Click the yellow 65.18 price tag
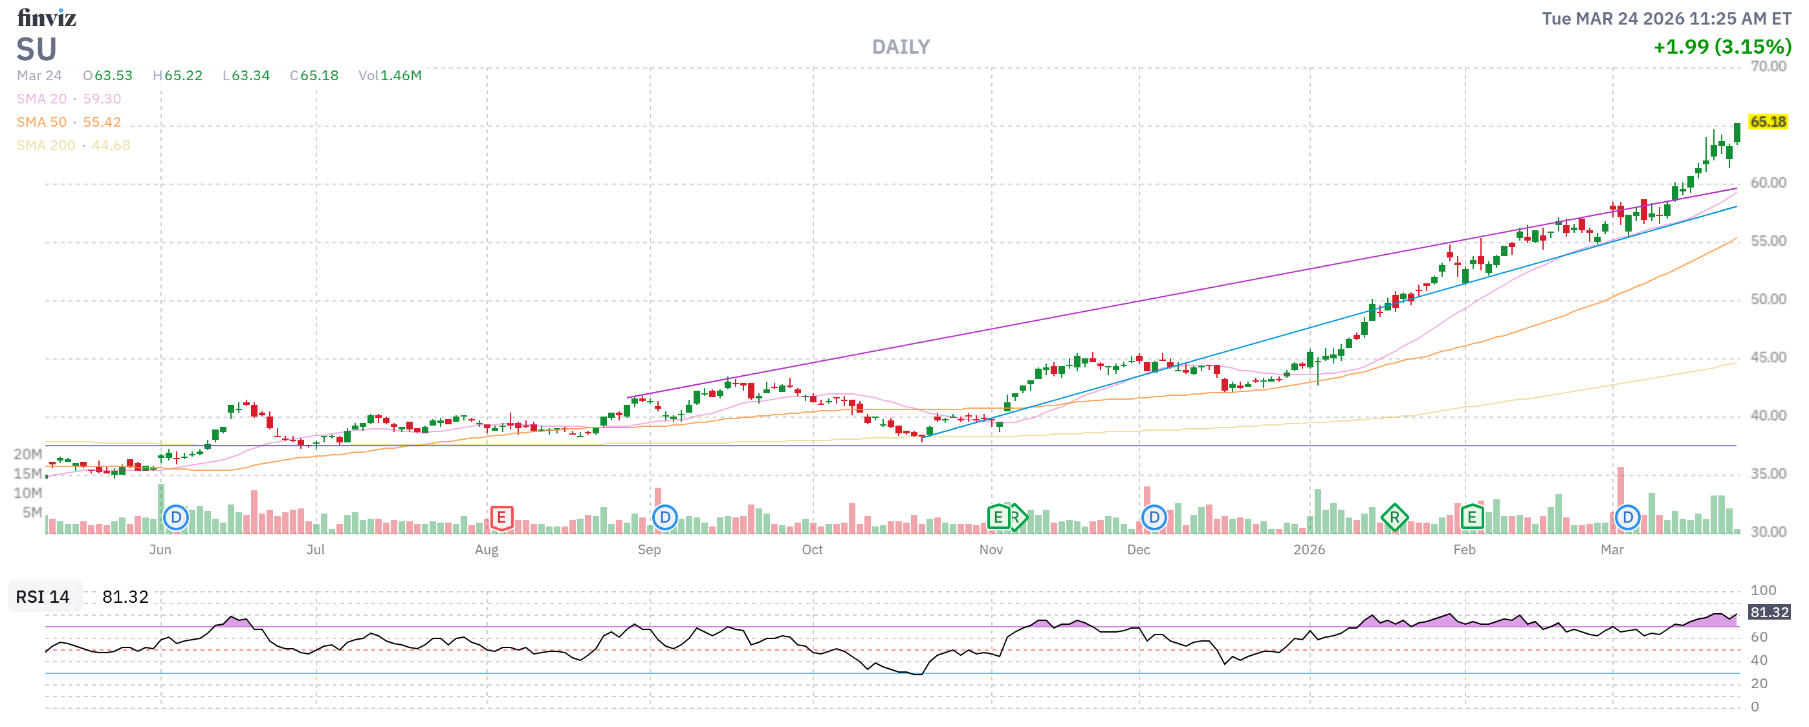 click(1767, 122)
